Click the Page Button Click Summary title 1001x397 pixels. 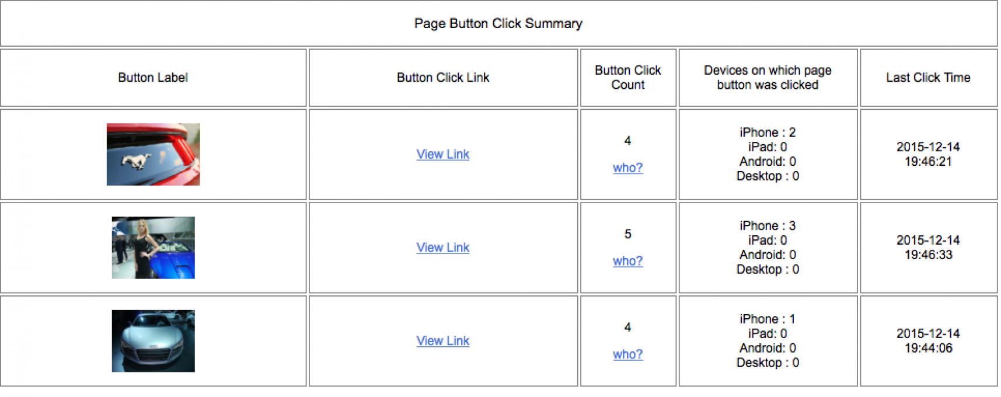click(498, 23)
